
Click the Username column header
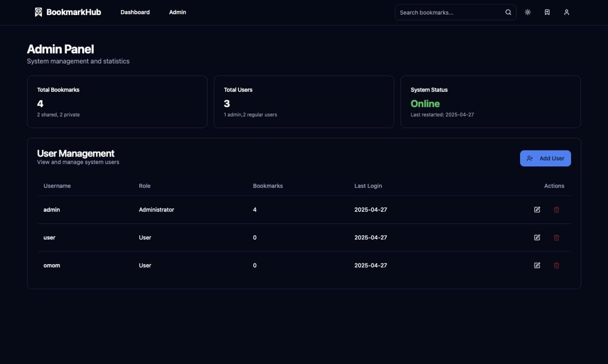point(57,186)
